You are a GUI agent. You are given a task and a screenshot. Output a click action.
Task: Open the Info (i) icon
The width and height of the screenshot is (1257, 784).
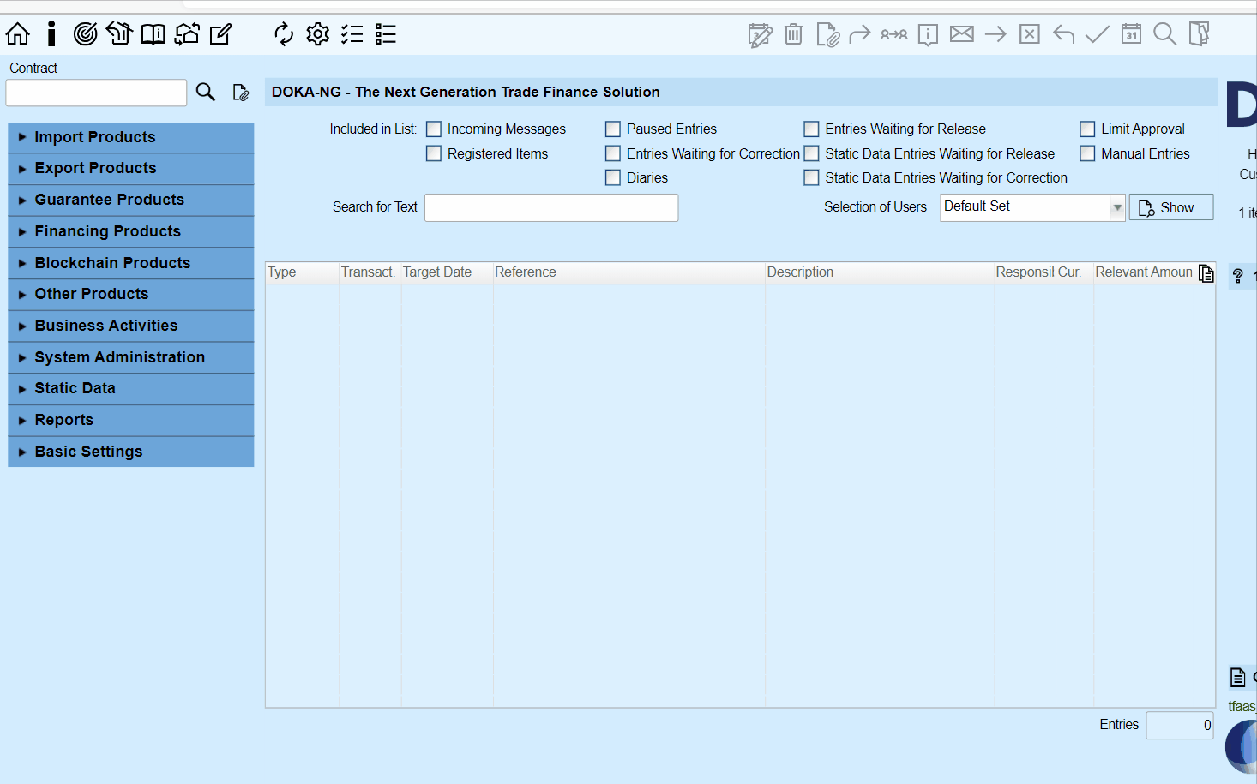[x=51, y=34]
